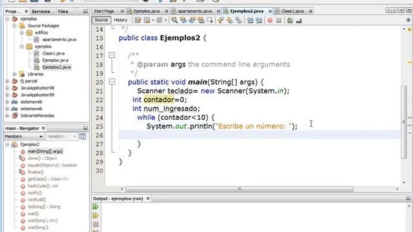
Task: Minimize the Projects window group
Action: 85,12
